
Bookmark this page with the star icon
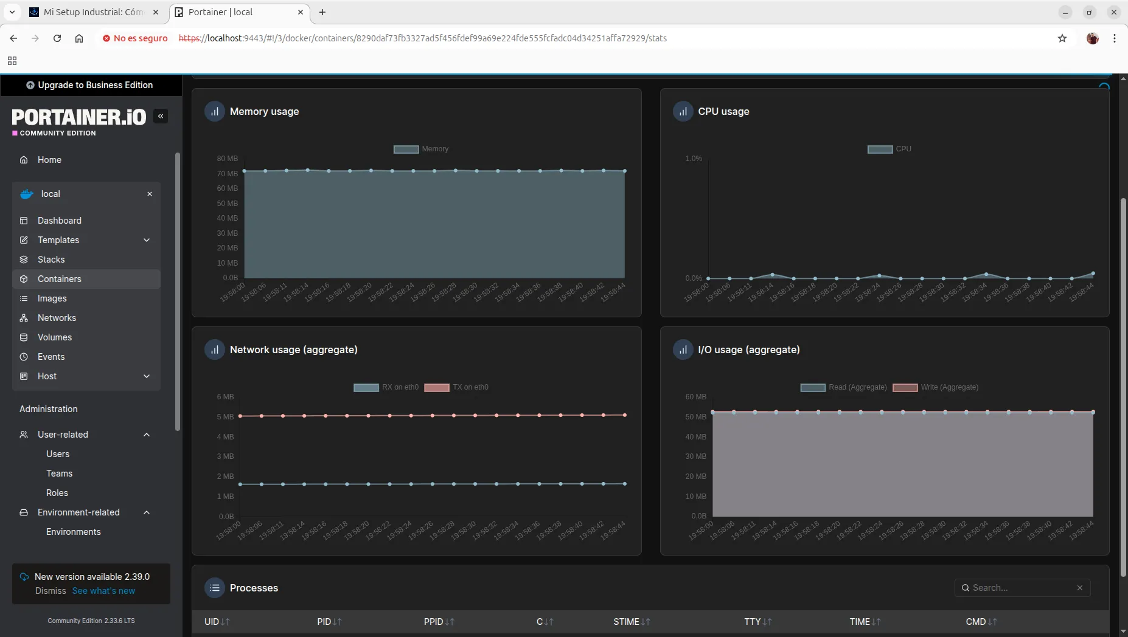pyautogui.click(x=1062, y=38)
